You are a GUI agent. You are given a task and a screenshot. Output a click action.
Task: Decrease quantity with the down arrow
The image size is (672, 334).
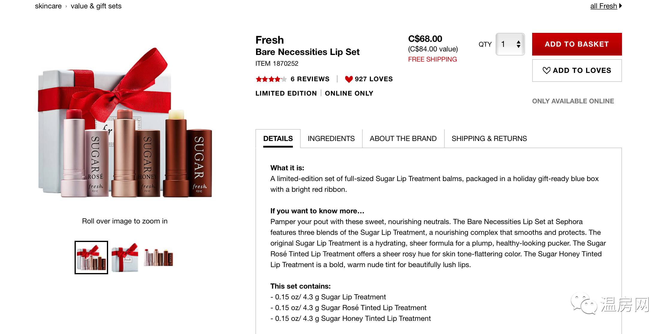(518, 47)
